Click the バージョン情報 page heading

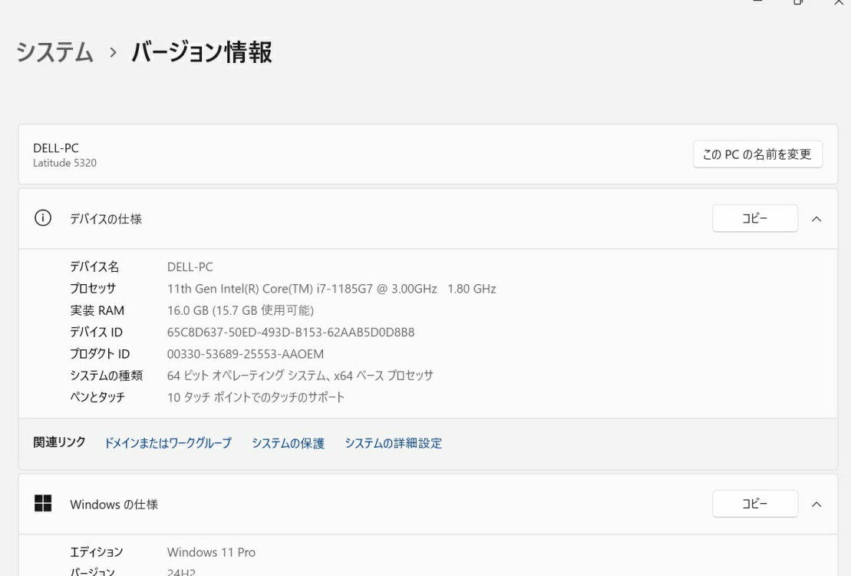point(202,52)
